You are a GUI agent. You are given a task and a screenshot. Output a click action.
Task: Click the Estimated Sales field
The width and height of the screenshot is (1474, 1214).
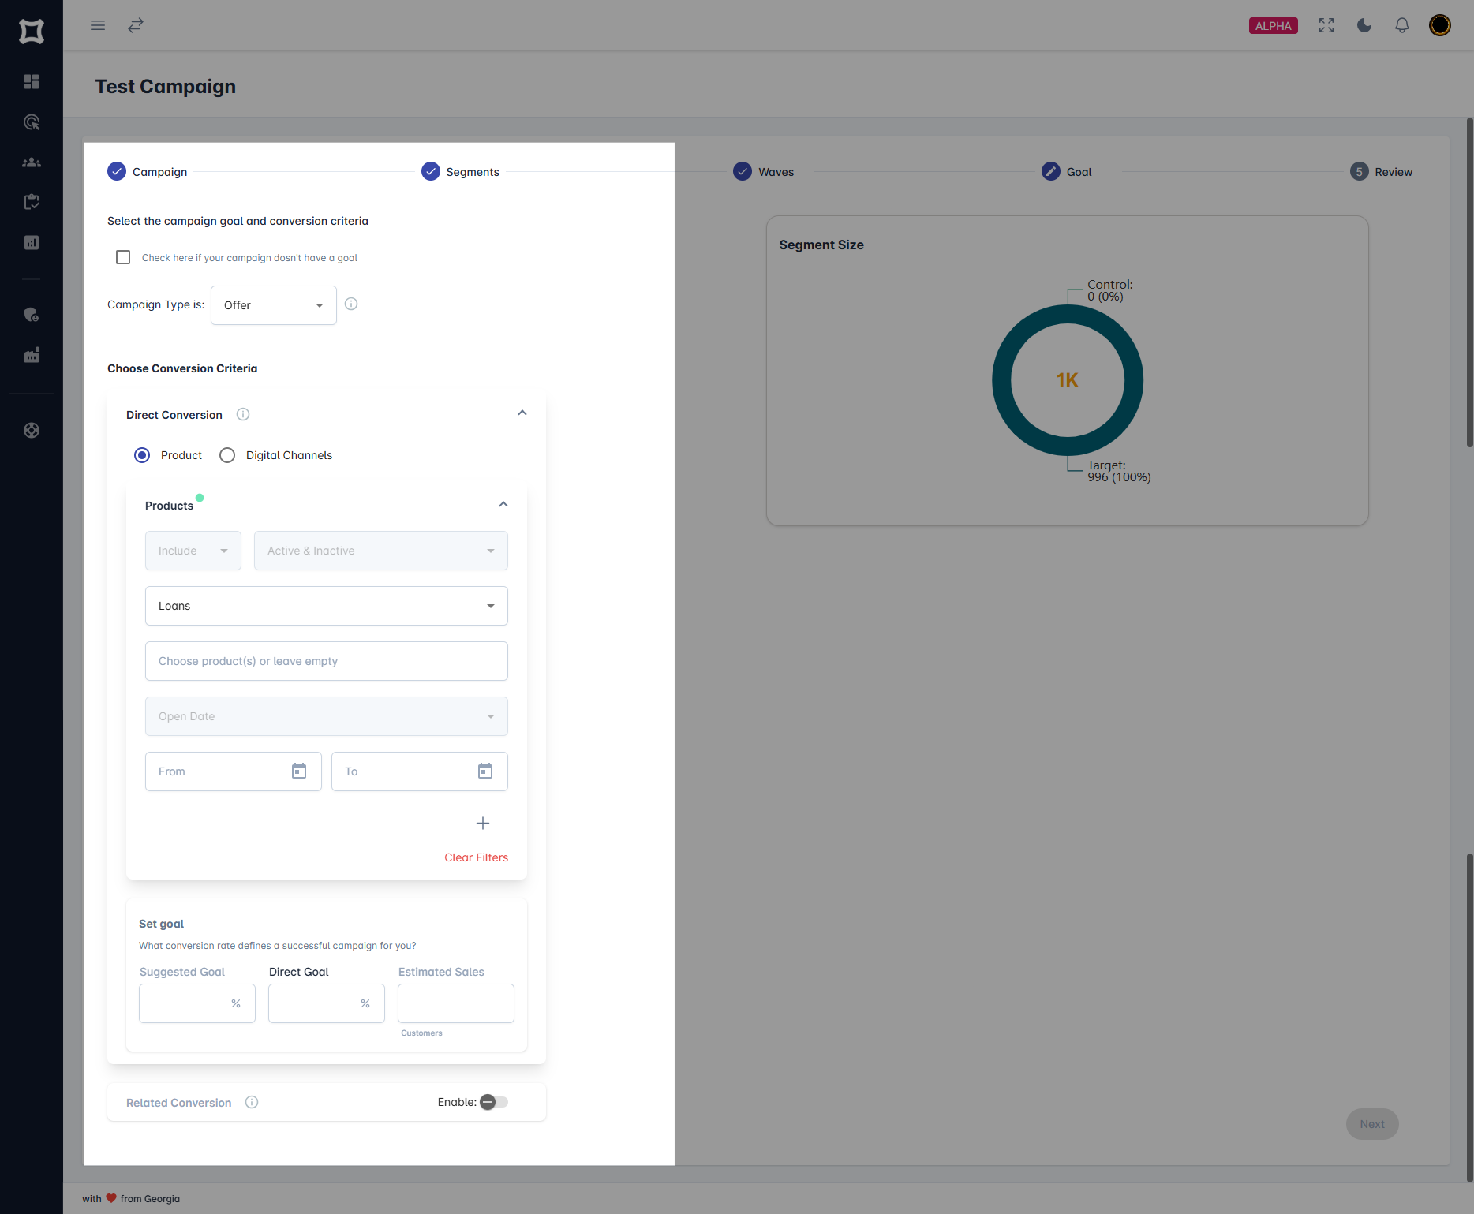pyautogui.click(x=456, y=1003)
